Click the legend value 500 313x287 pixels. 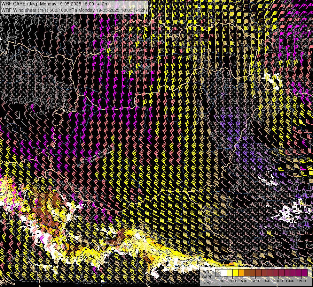tap(244, 281)
